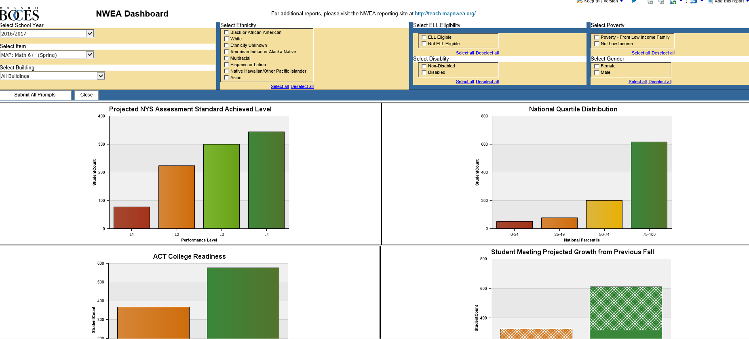Tick Poverty - From Low Income Family checkbox
This screenshot has width=749, height=339.
597,37
